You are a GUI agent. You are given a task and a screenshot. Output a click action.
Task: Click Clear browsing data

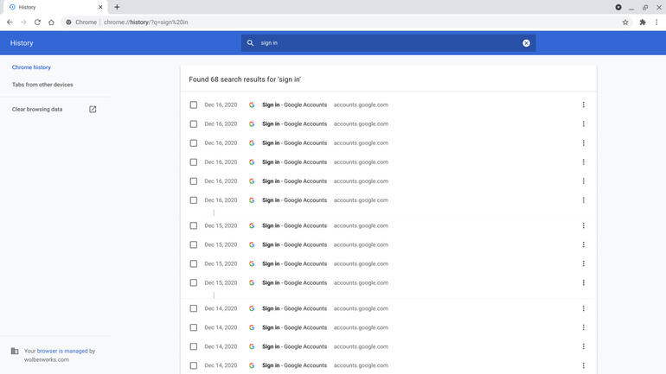pyautogui.click(x=37, y=110)
